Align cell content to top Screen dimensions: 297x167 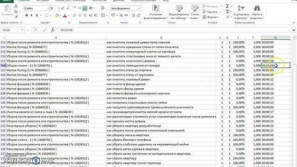[x=75, y=8]
